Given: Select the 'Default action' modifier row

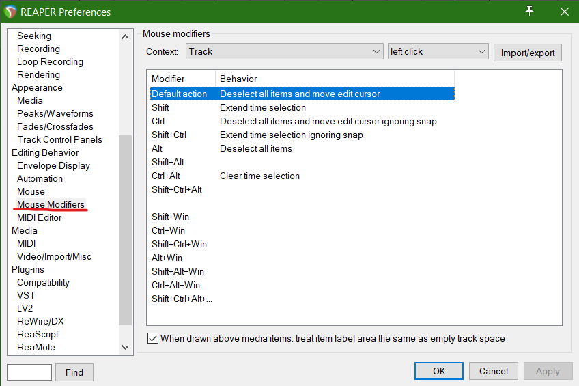Looking at the screenshot, I should click(302, 94).
